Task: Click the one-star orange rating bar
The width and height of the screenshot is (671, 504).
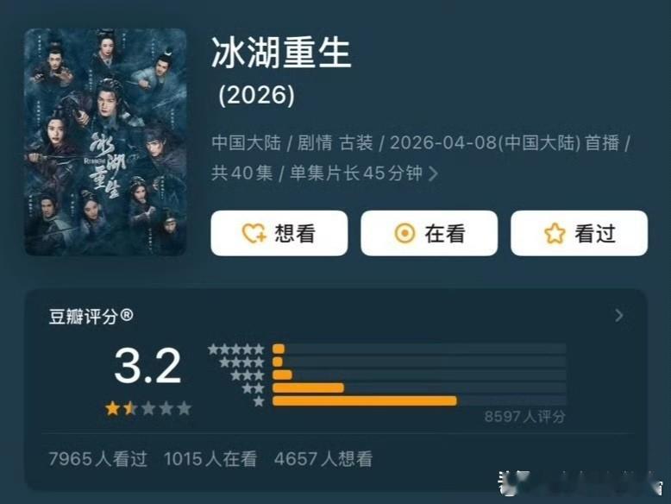Action: click(x=365, y=401)
